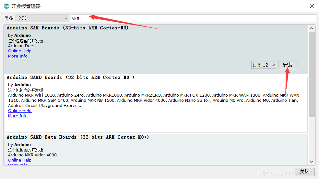The height and width of the screenshot is (179, 319).
Task: Click the Arduino logo icon in title bar
Action: pos(6,6)
